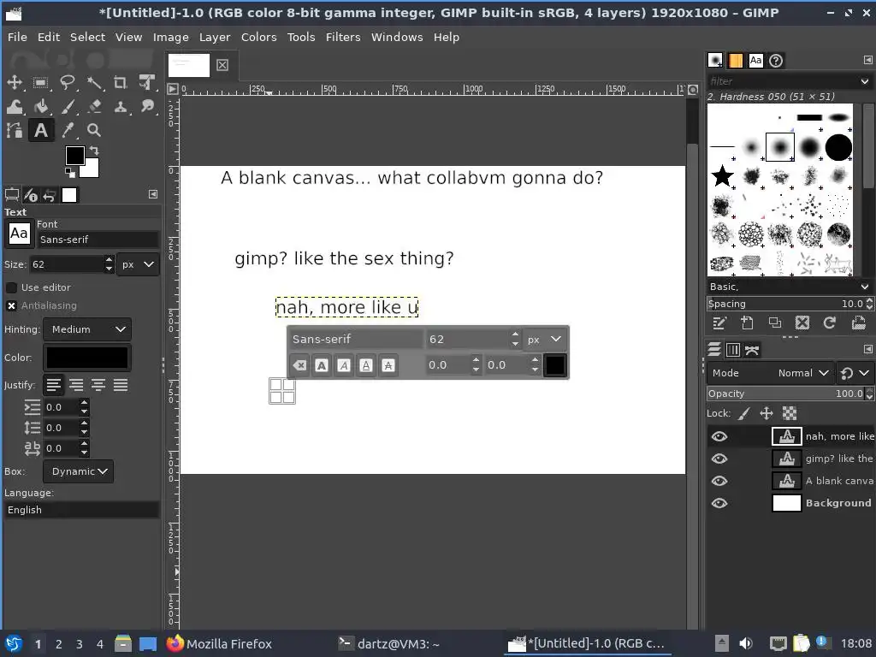Switch to the Patterns tab in brushes dock
Screen dimensions: 876x657
(736, 61)
